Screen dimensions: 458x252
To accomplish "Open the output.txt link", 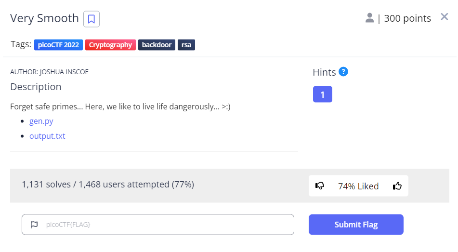I will 47,136.
